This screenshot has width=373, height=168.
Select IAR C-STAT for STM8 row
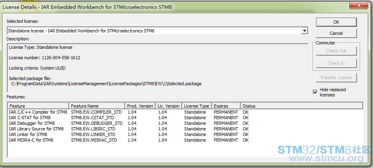click(x=185, y=118)
